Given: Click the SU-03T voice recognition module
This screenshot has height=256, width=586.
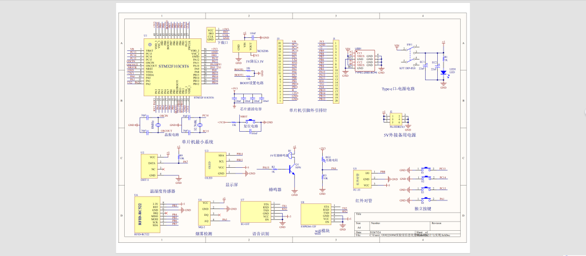Looking at the screenshot, I should 248,214.
